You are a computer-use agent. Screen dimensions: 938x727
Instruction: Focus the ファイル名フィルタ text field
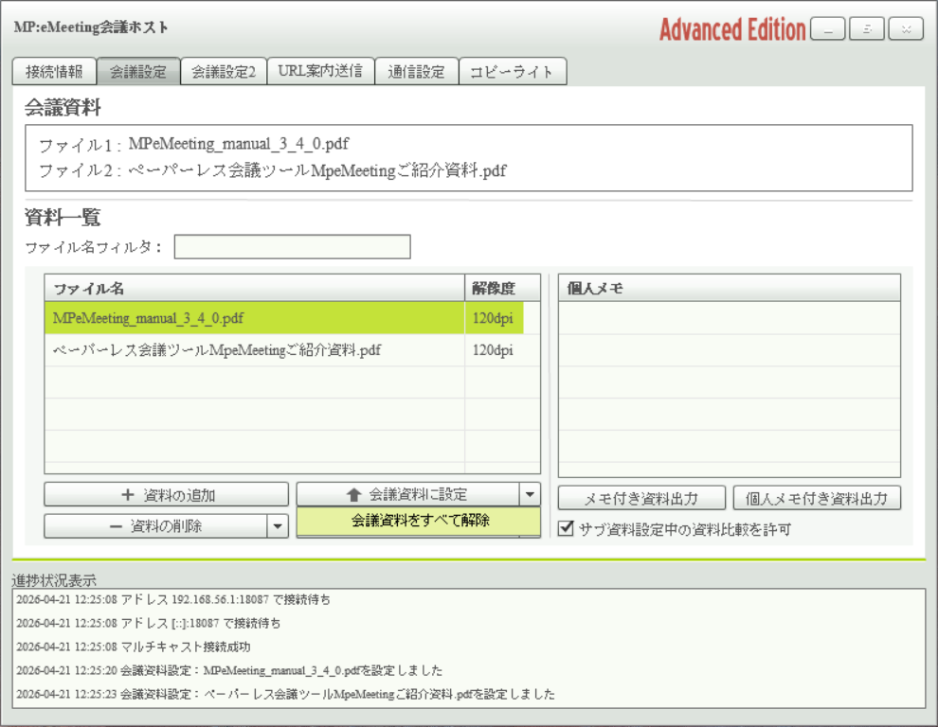tap(292, 248)
